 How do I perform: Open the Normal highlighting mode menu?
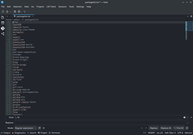[188, 133]
